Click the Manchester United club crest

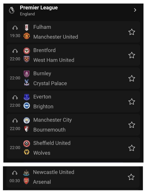[26, 36]
